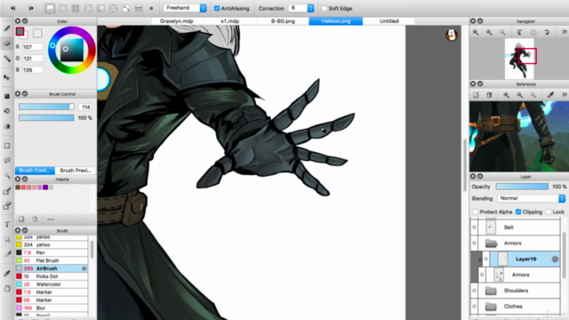Enable Protect Alpha for the layer
569x320 pixels.
[x=475, y=212]
